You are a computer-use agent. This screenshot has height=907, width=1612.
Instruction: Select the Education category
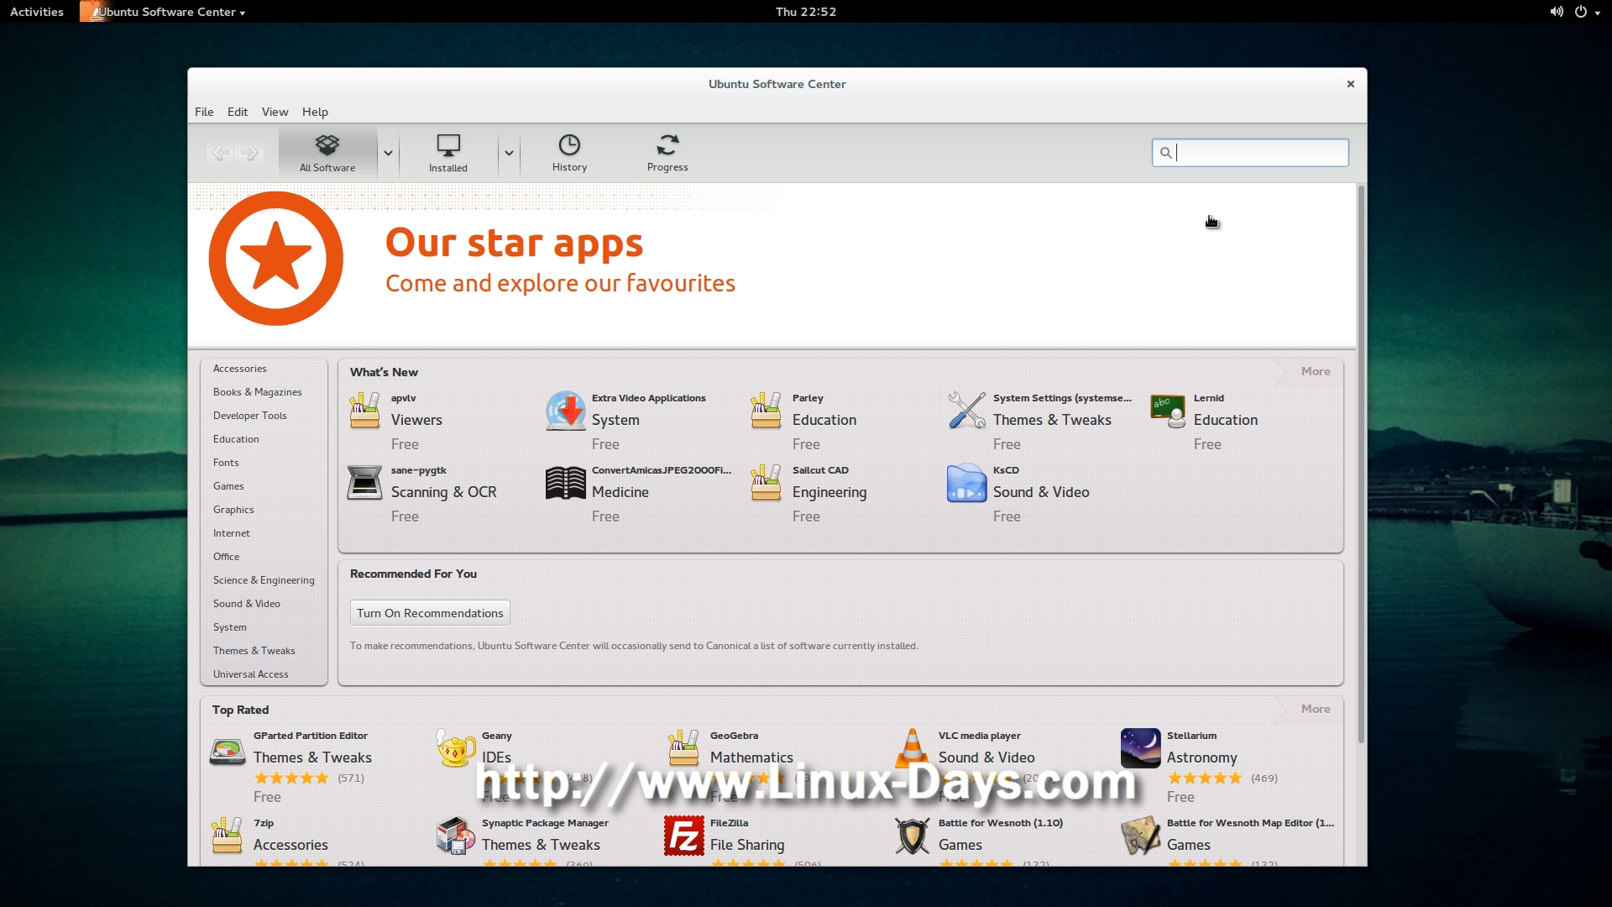pyautogui.click(x=236, y=439)
